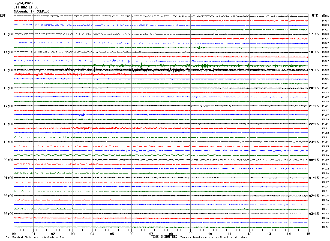The width and height of the screenshot is (330, 241).
Task: Click the EDT column header
Action: (3, 16)
